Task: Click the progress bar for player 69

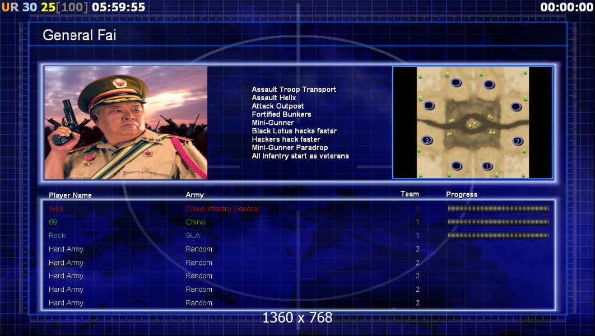Action: tap(498, 222)
